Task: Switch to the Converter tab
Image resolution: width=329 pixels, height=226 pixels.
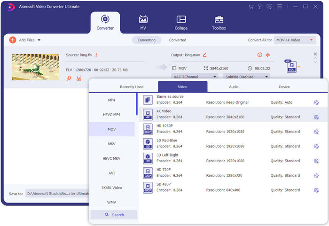Action: click(x=105, y=23)
